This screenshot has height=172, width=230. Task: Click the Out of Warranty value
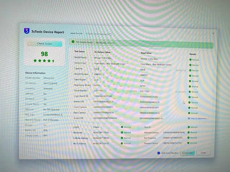[51, 120]
